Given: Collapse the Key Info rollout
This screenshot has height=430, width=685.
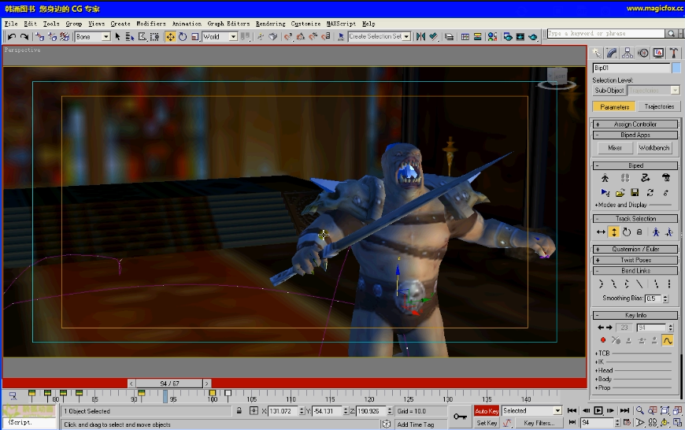Looking at the screenshot, I should [635, 315].
